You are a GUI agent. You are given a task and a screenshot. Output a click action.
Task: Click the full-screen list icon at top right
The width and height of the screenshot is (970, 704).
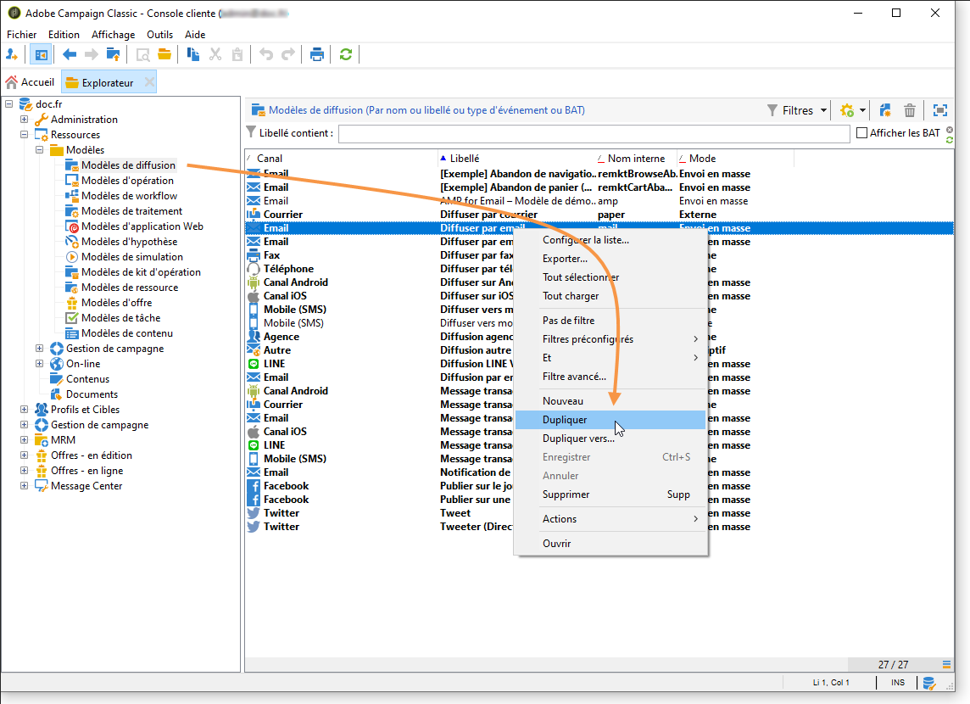[939, 110]
